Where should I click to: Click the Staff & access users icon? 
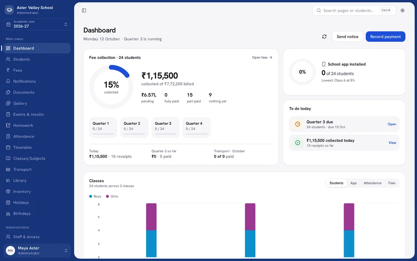8,237
